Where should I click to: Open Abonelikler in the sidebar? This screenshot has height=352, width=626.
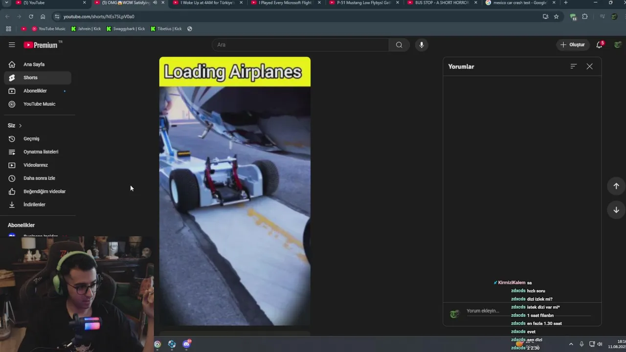38,90
